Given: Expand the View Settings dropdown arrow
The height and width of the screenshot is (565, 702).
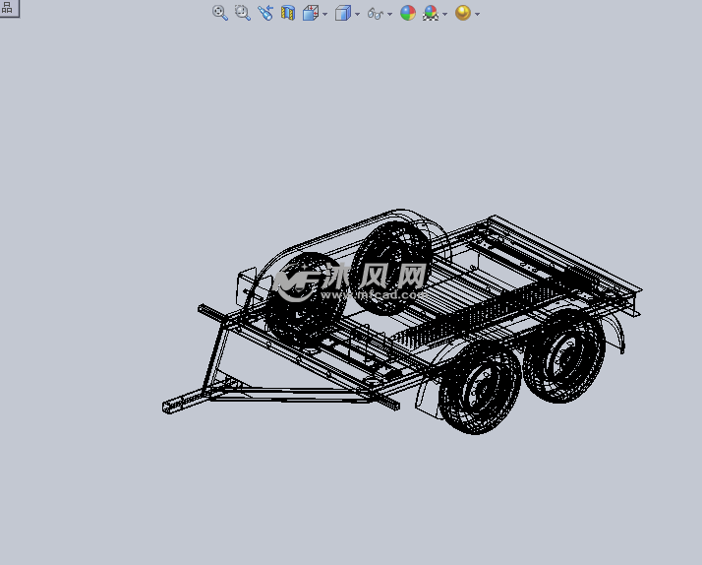Looking at the screenshot, I should click(x=478, y=14).
